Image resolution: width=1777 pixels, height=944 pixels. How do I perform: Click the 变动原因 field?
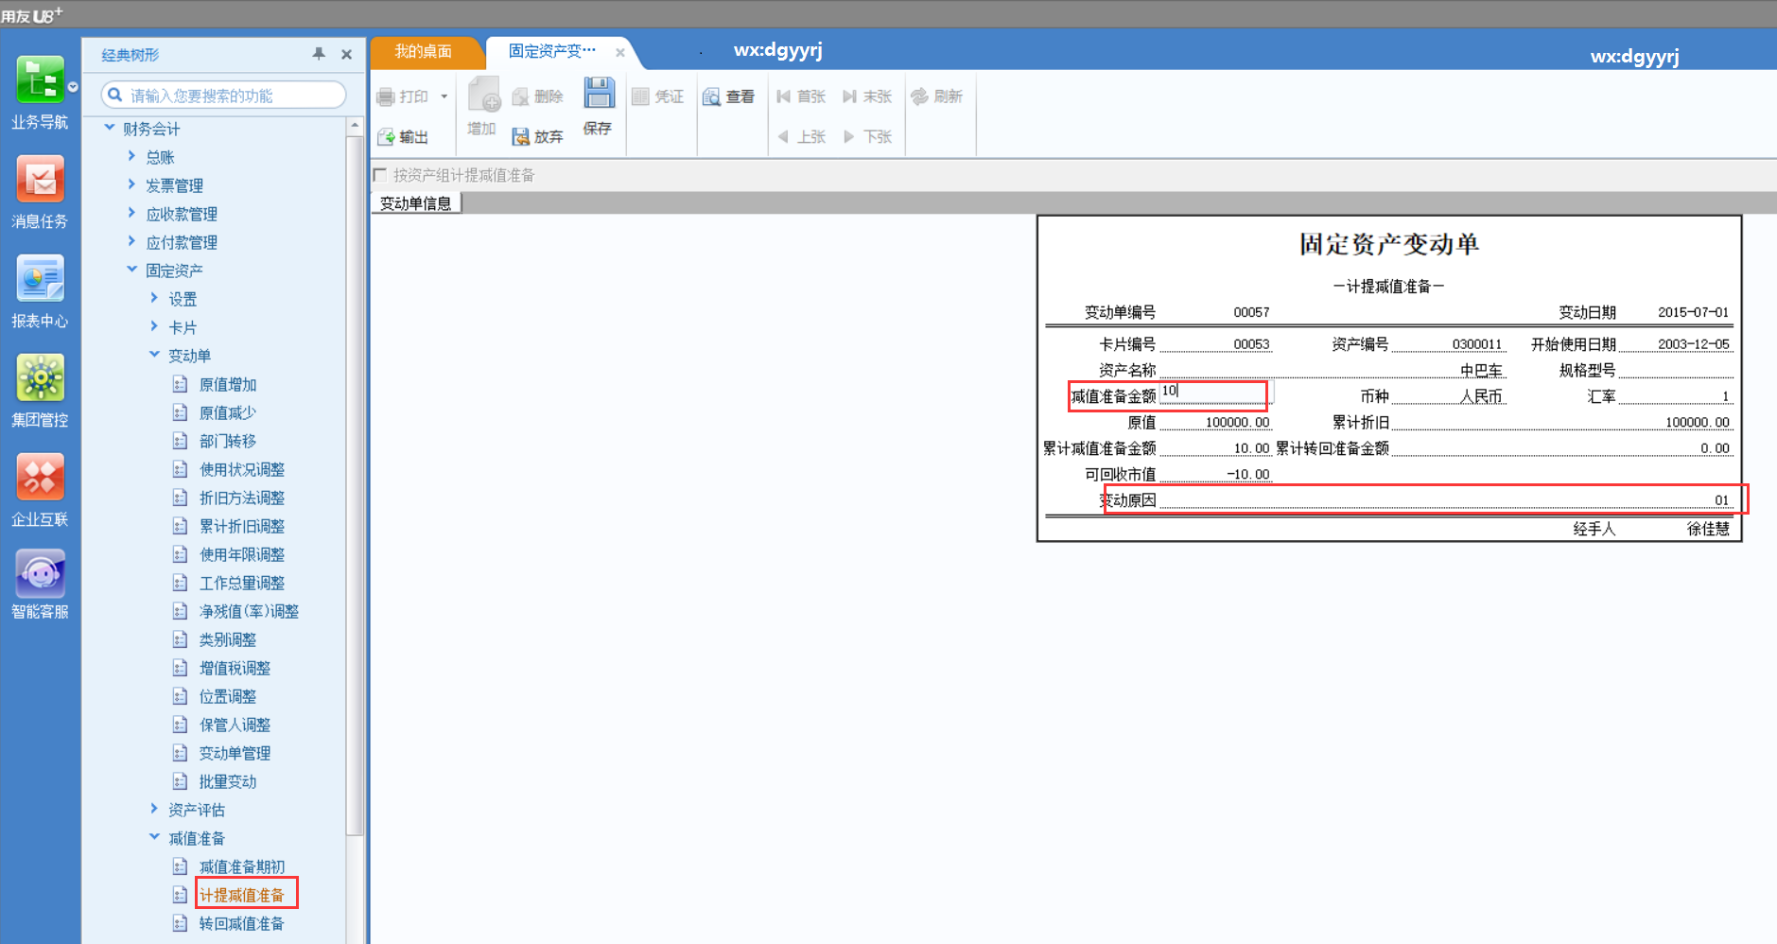coord(1446,499)
